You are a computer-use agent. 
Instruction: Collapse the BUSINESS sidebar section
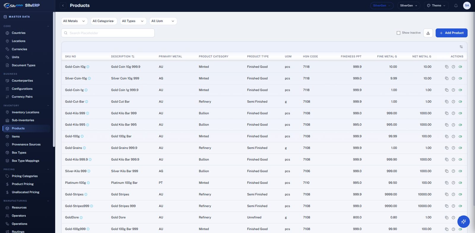click(x=48, y=74)
